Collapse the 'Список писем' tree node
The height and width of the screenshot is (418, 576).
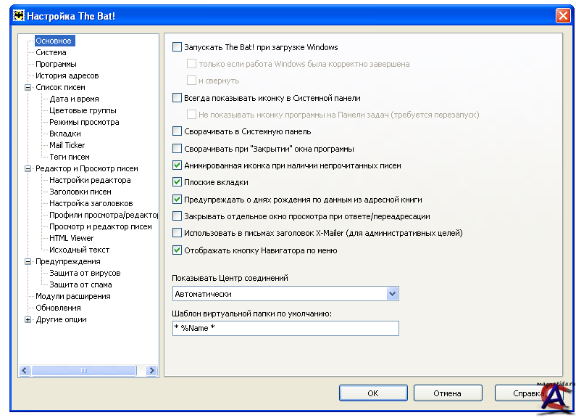28,87
